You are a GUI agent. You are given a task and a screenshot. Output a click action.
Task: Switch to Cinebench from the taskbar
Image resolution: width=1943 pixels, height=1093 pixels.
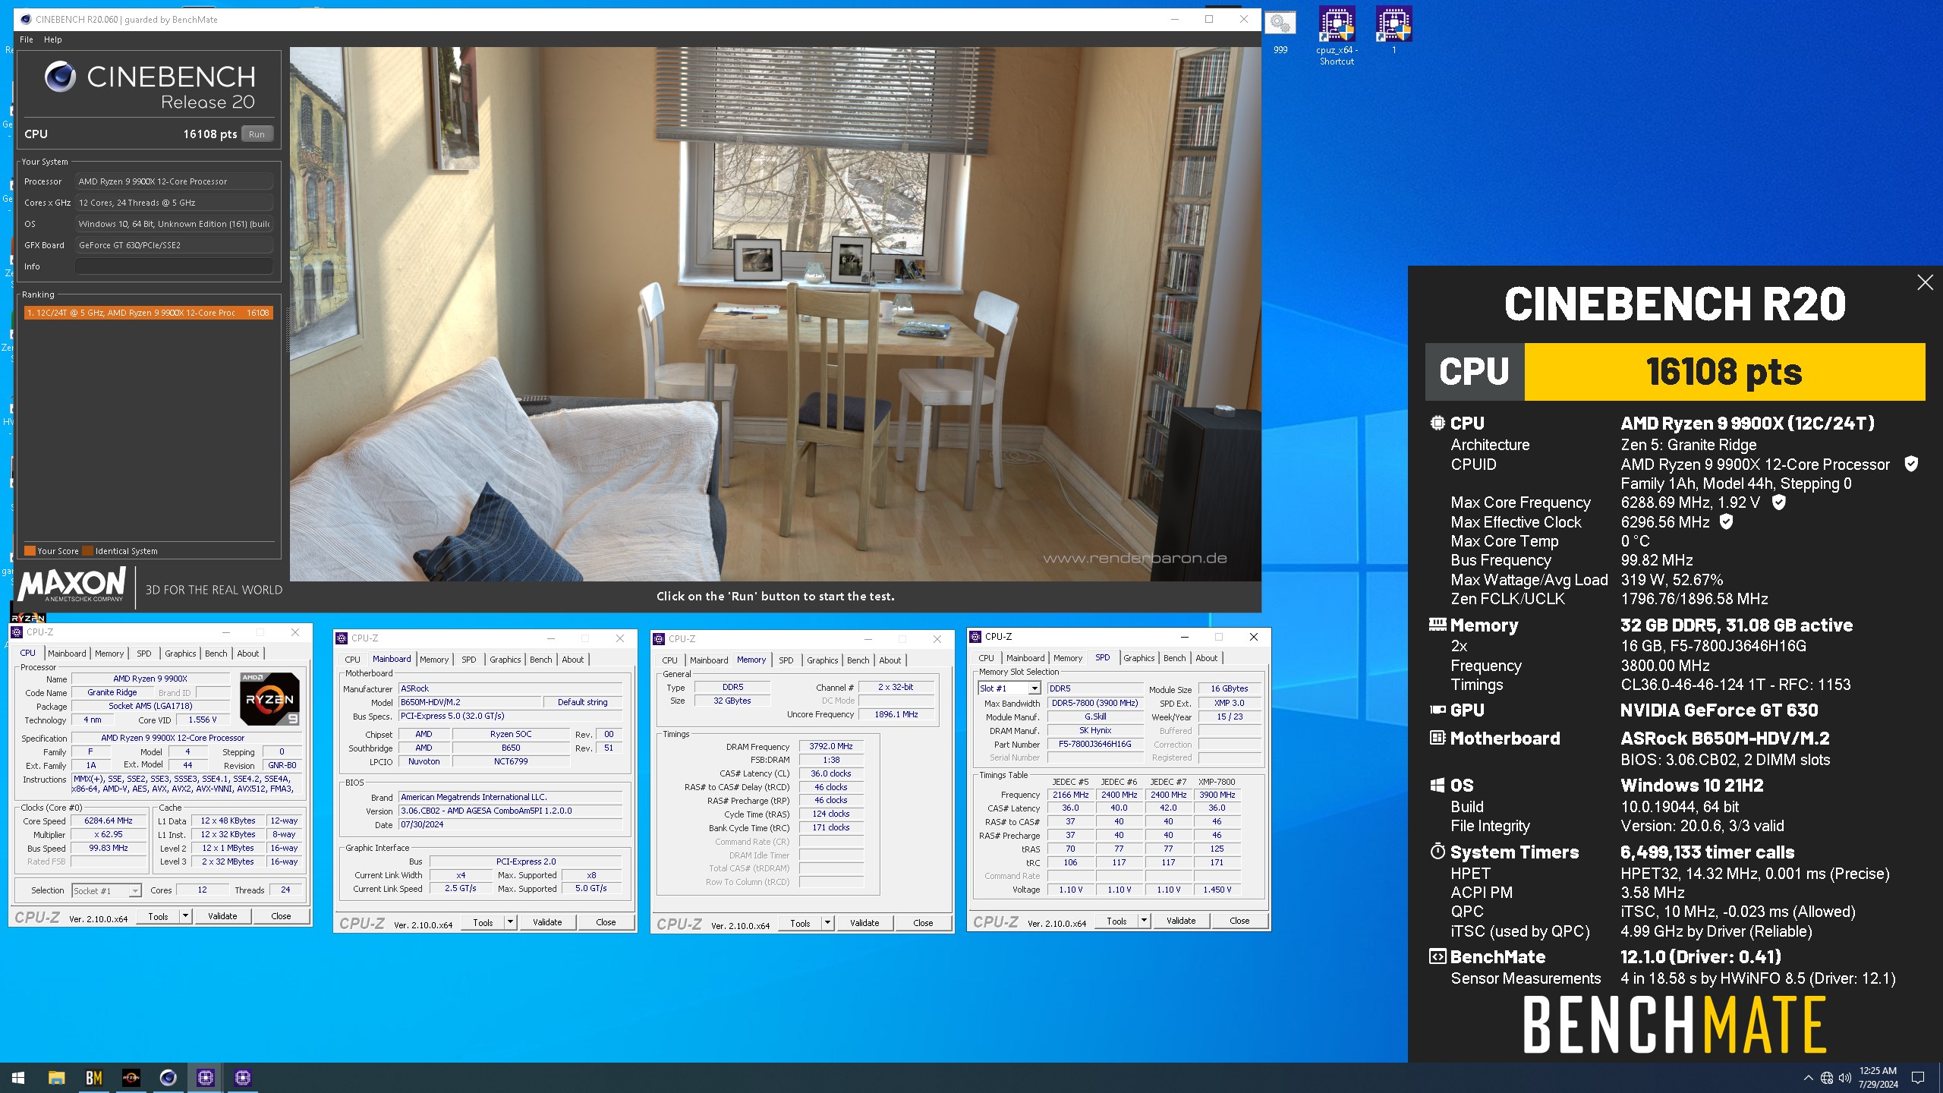pos(168,1077)
